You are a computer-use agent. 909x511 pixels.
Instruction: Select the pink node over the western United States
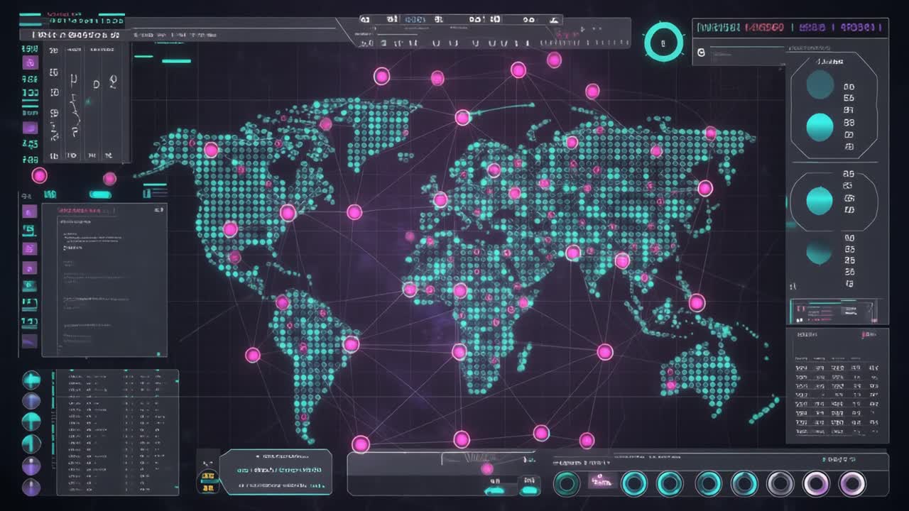click(230, 229)
